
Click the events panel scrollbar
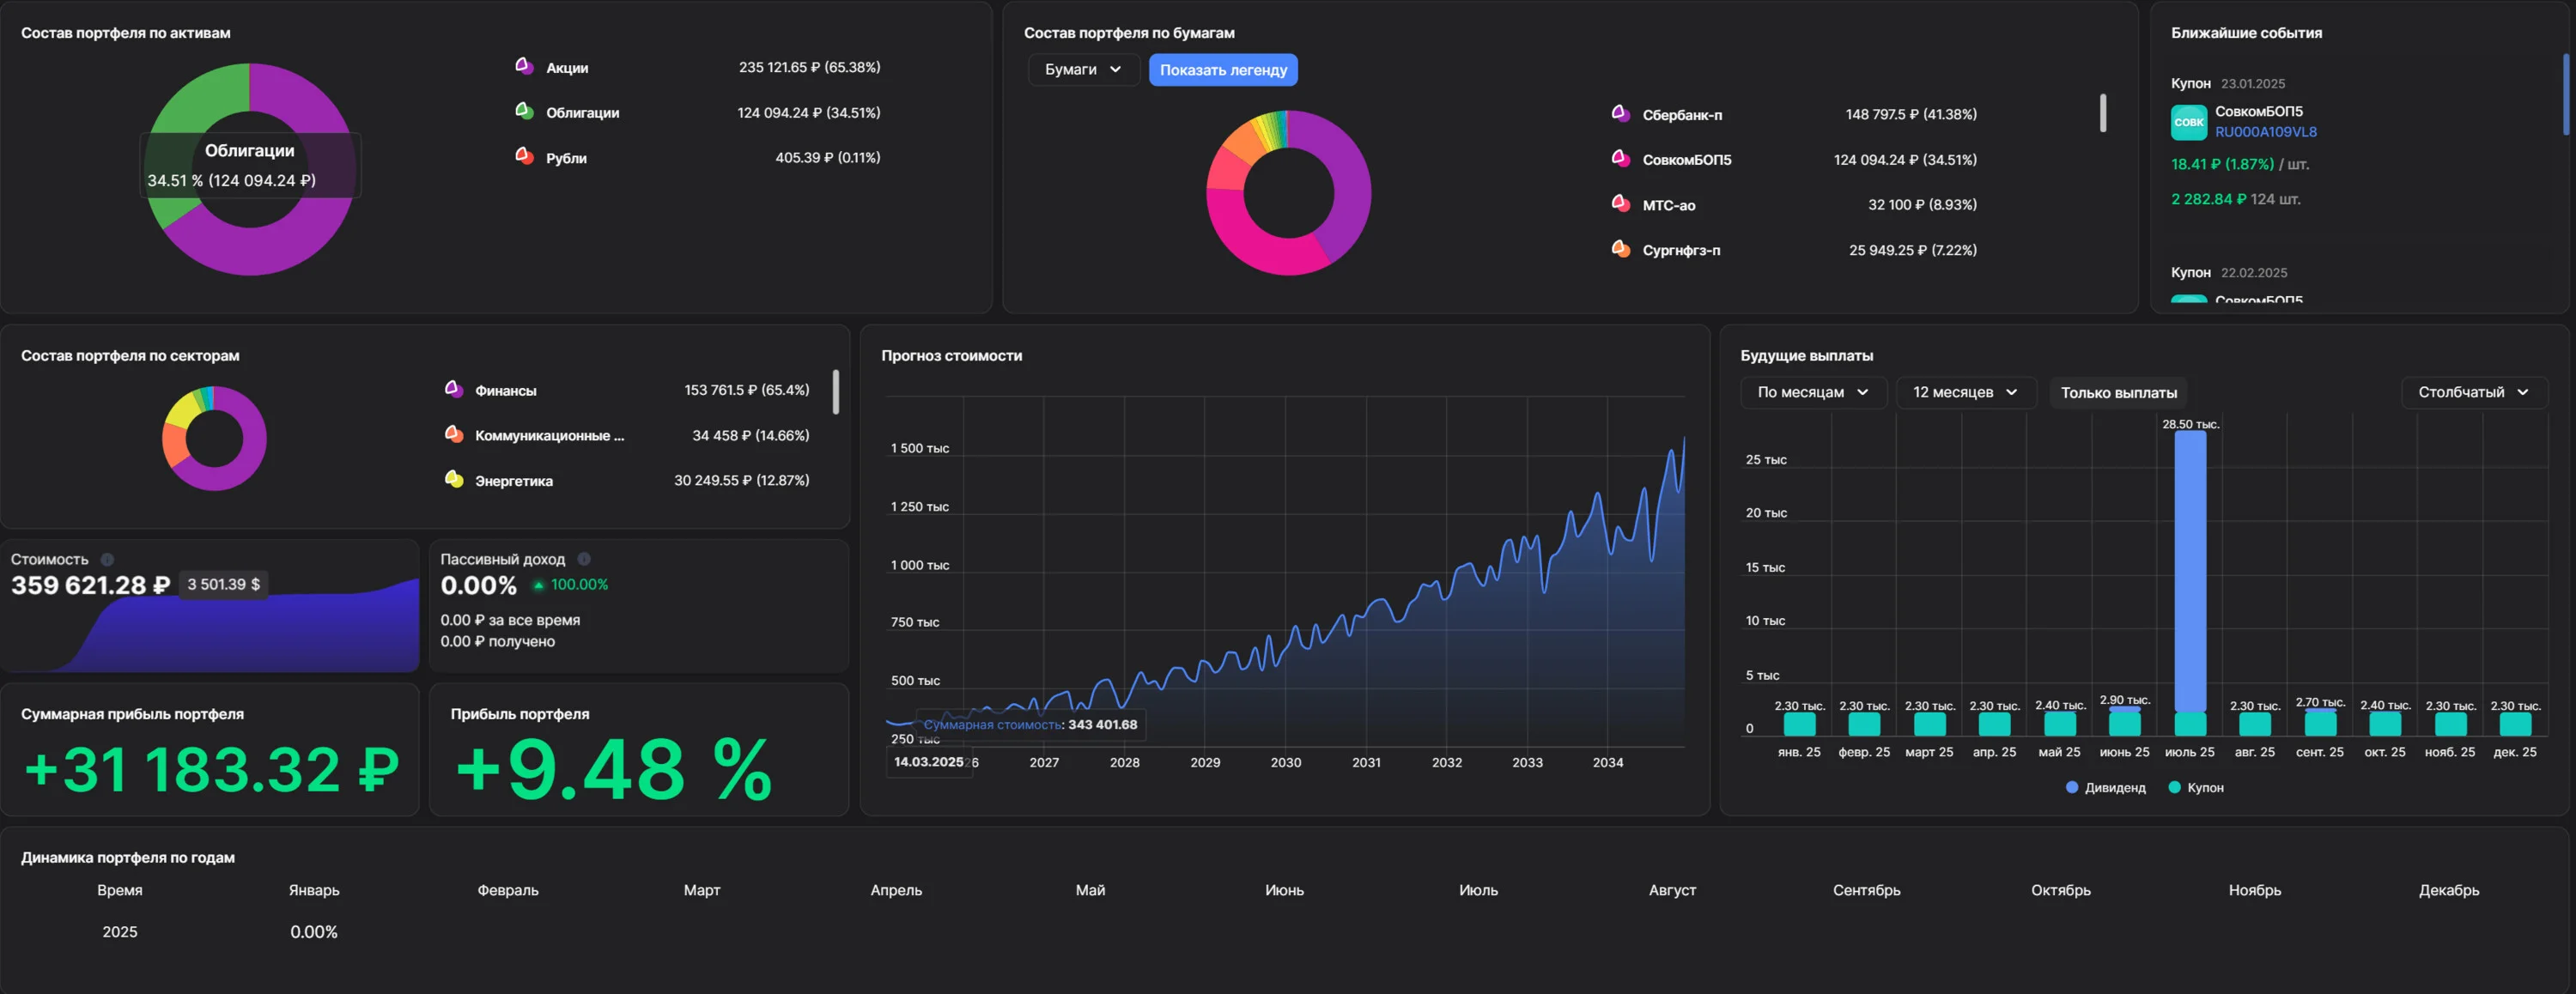(x=2567, y=94)
